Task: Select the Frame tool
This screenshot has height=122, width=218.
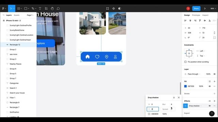Action: [18, 8]
